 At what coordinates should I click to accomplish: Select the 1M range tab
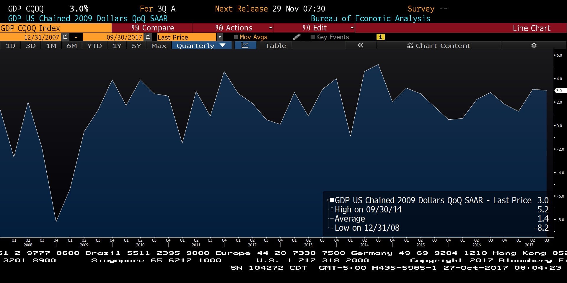coord(51,45)
